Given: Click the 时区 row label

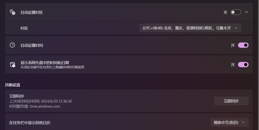Looking at the screenshot, I should 24,28.
